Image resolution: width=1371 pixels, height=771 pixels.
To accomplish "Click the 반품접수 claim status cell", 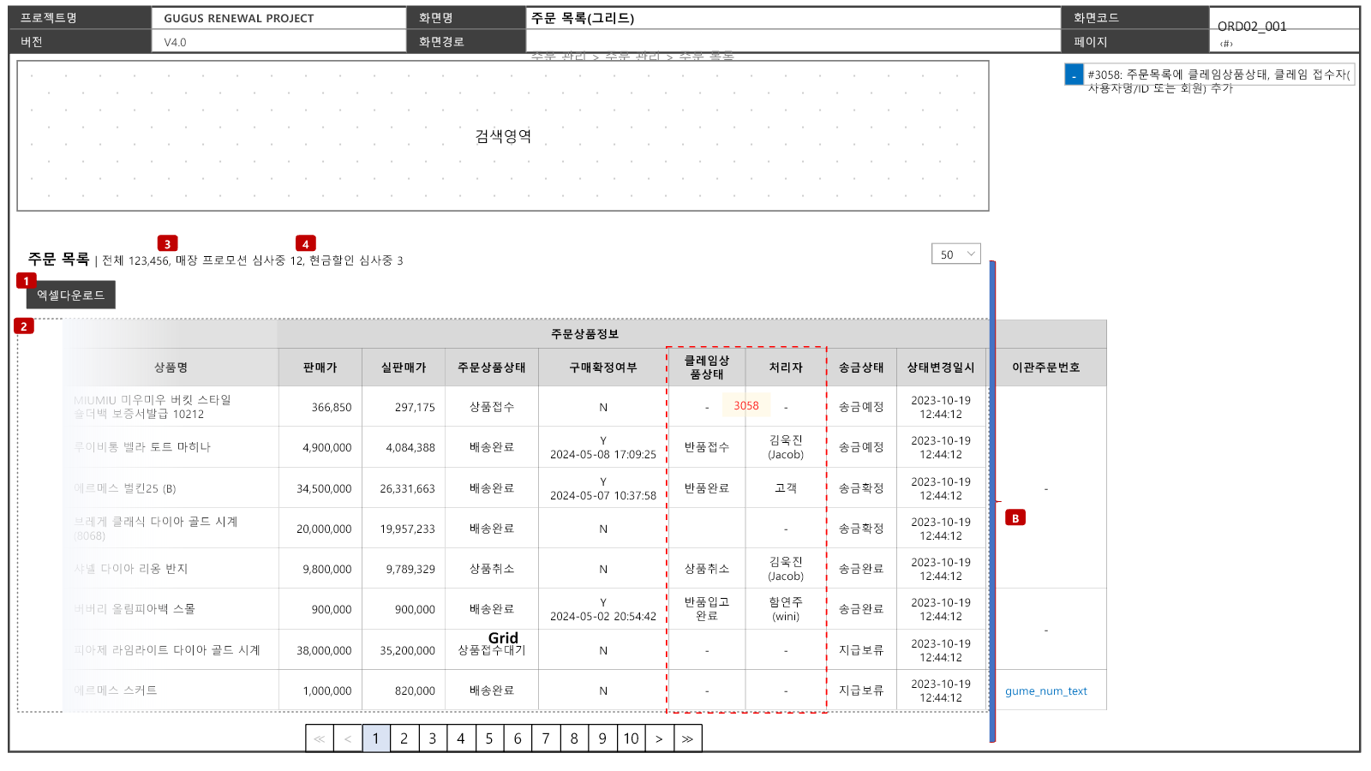I will [707, 447].
